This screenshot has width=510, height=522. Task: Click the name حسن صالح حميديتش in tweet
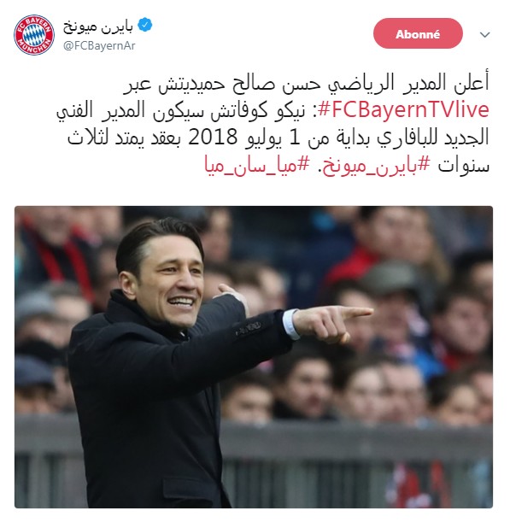coord(255,83)
